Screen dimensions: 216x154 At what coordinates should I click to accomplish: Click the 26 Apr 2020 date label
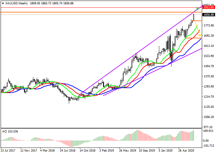(185, 151)
